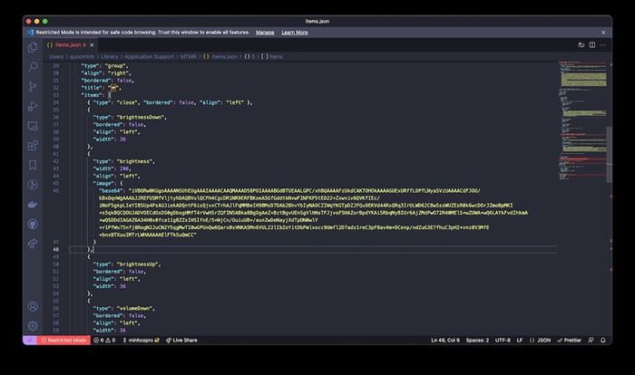This screenshot has height=375, width=635.
Task: Open the Source Control view
Action: [33, 86]
